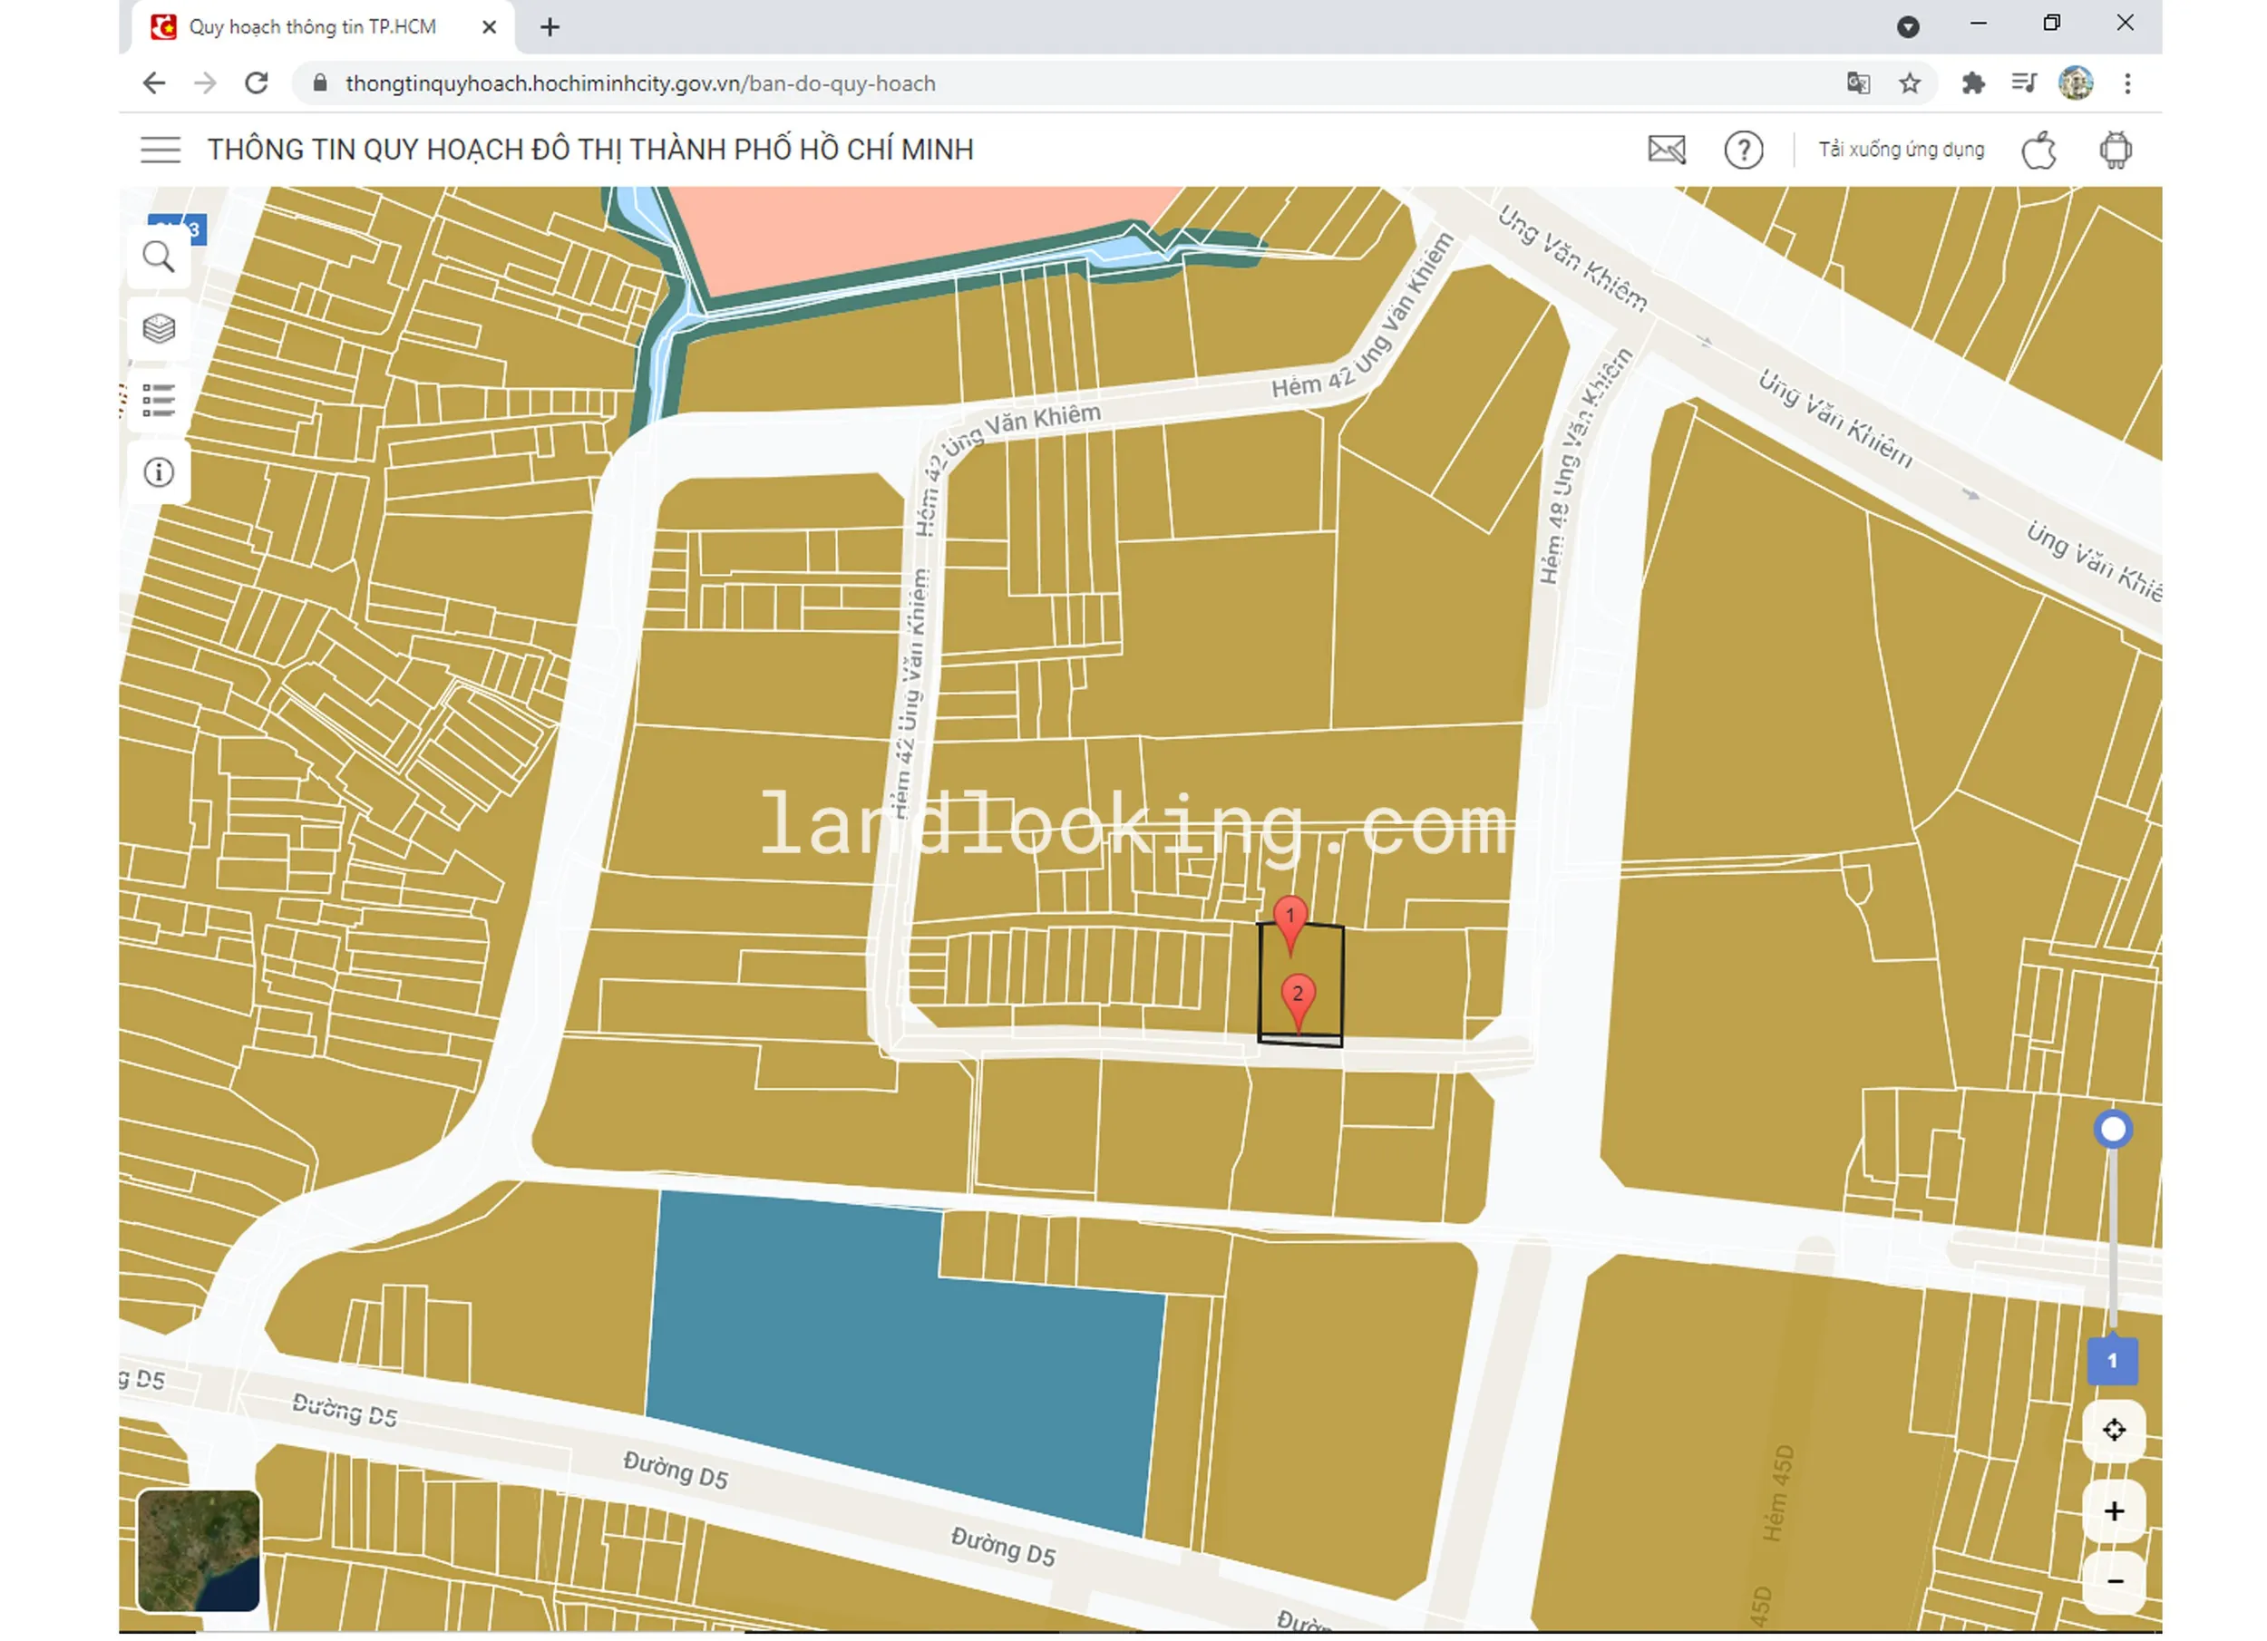2267x1641 pixels.
Task: Download the Android app icon
Action: coord(2115,150)
